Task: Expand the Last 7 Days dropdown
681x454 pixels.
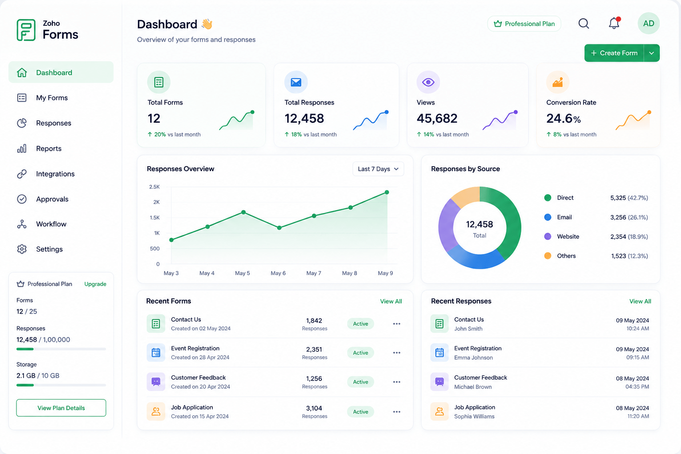Action: (378, 169)
